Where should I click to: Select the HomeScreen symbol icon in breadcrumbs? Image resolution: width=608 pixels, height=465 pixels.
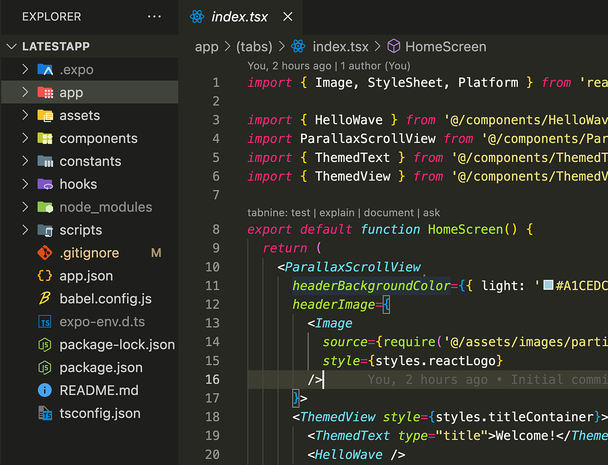tap(393, 46)
